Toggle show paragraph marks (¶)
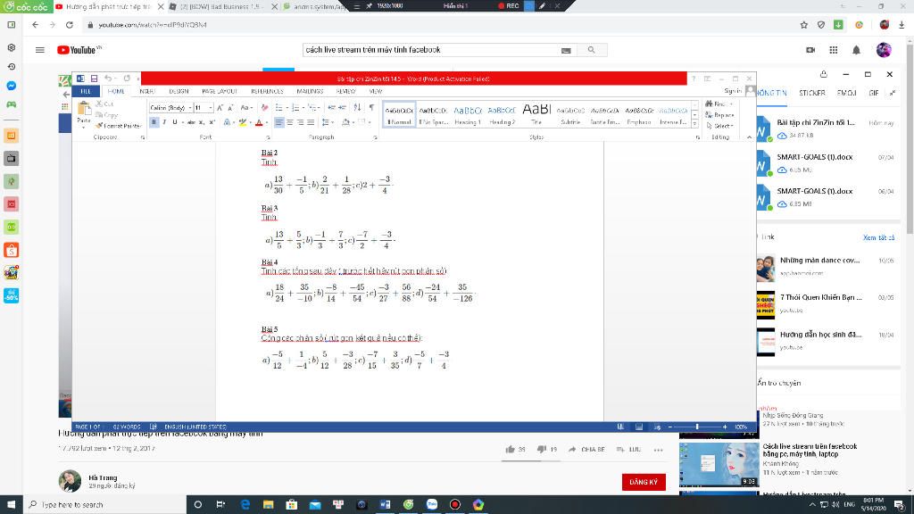This screenshot has width=914, height=514. tap(372, 108)
